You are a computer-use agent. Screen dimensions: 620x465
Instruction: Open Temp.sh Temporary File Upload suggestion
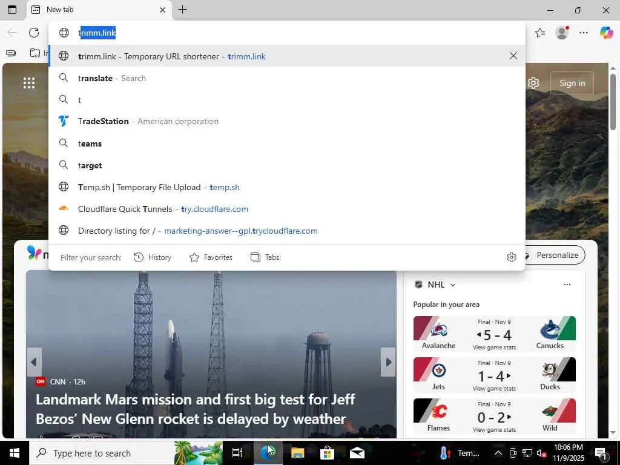point(286,187)
